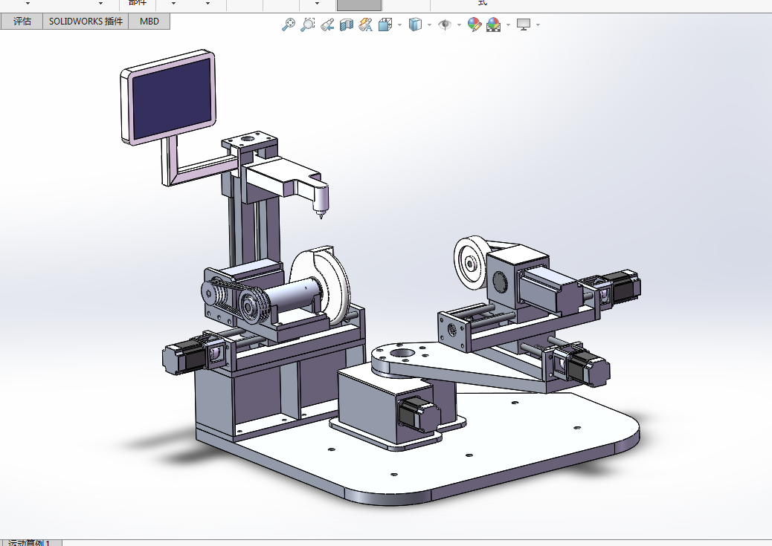772x546 pixels.
Task: Switch to the 评估 tab
Action: click(22, 21)
